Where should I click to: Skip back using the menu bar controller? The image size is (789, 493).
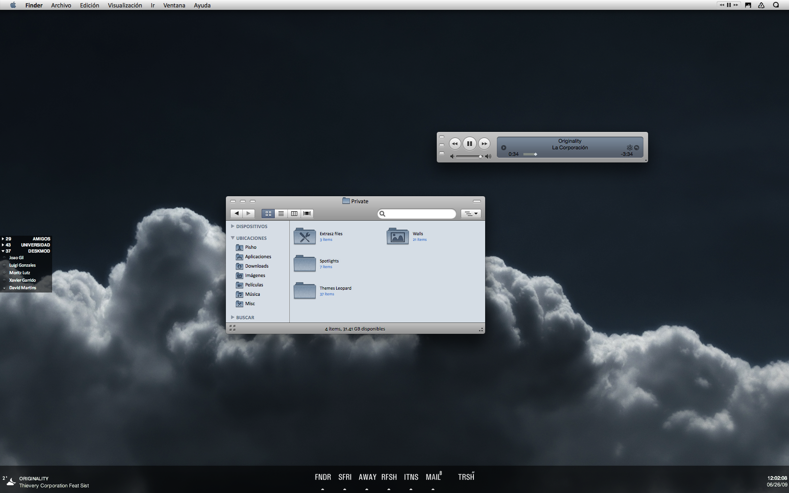pos(722,5)
